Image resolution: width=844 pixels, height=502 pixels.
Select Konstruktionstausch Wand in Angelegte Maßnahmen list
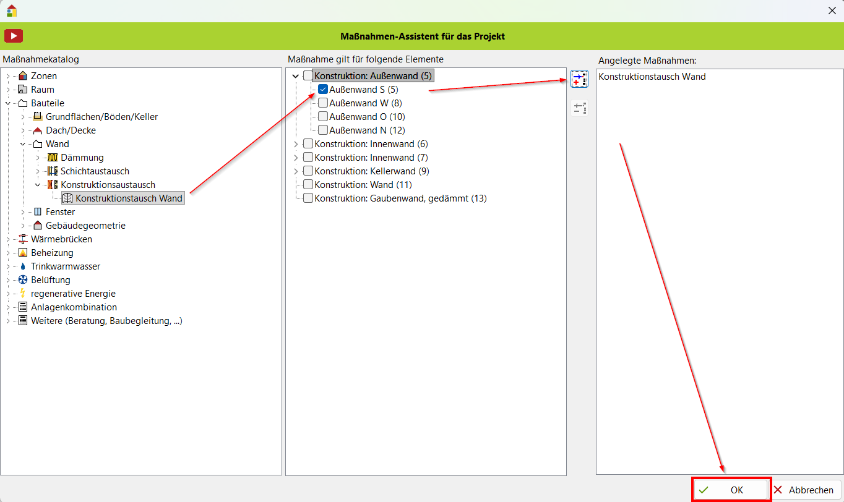click(652, 77)
